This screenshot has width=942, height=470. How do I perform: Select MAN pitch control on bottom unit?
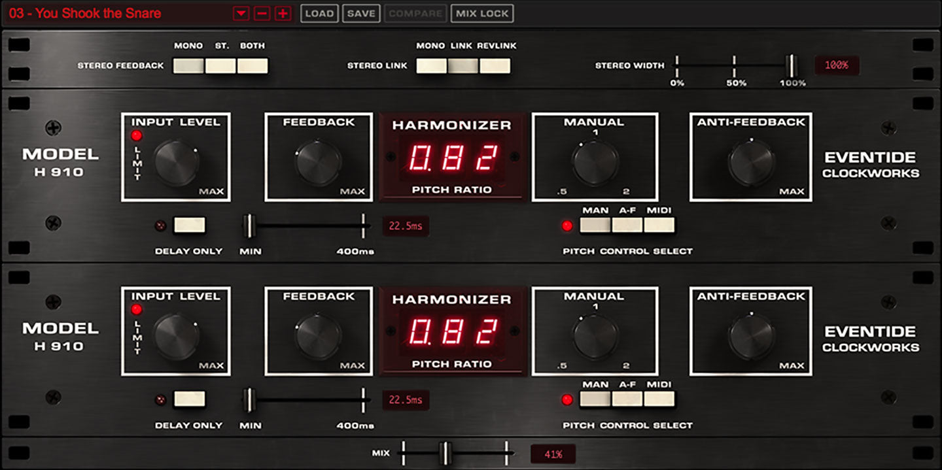click(595, 399)
